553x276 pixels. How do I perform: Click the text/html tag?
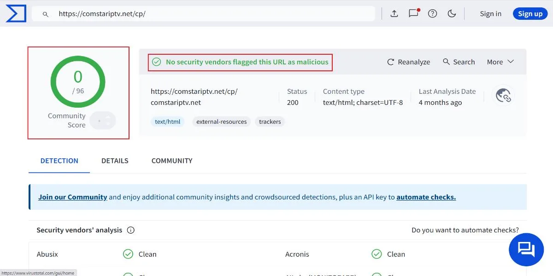pyautogui.click(x=168, y=122)
